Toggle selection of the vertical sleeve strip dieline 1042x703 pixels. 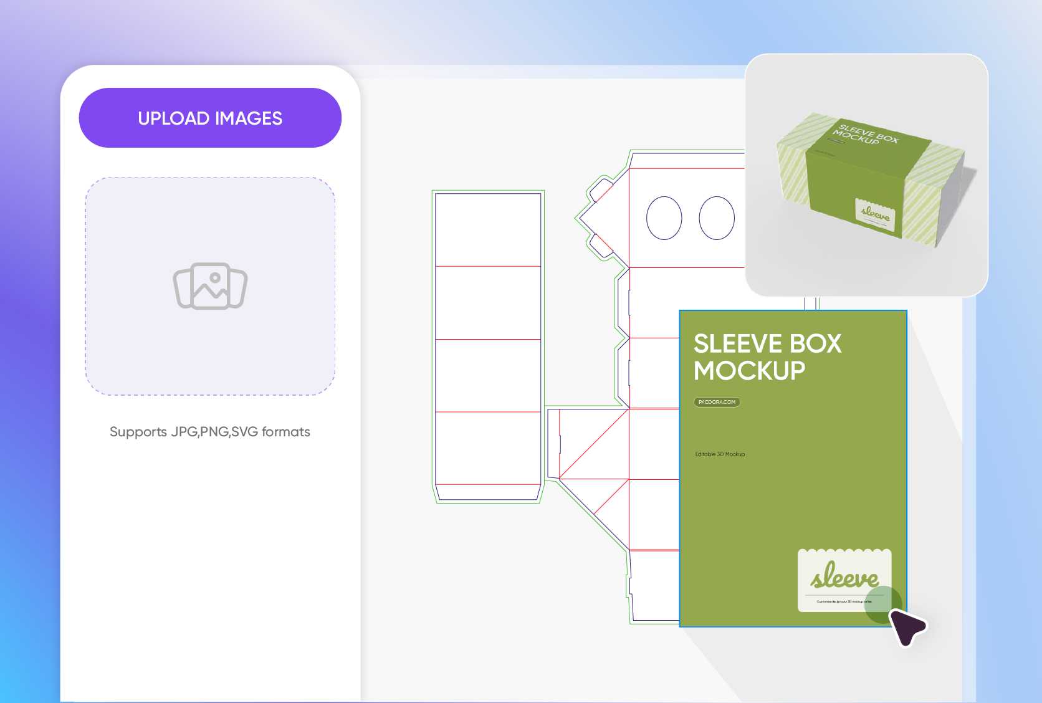point(487,343)
